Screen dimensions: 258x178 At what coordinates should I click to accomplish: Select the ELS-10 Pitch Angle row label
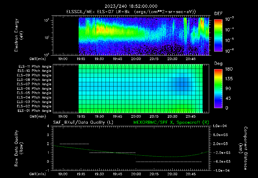[x=35, y=71]
